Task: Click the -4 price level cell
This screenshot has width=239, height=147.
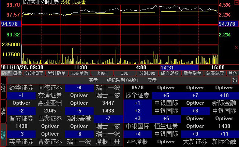Action: (x=79, y=88)
